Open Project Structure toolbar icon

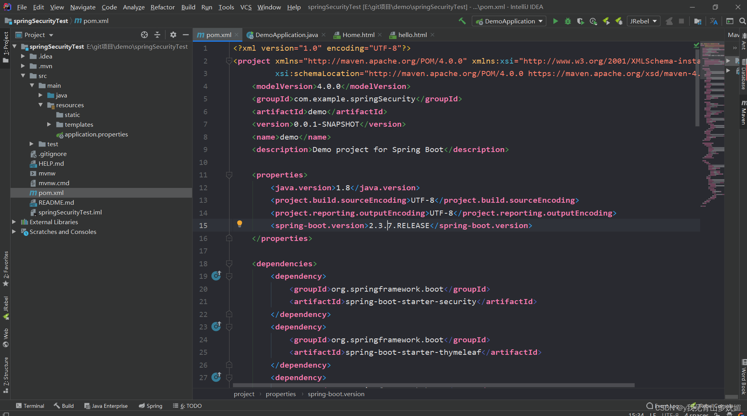click(x=698, y=21)
